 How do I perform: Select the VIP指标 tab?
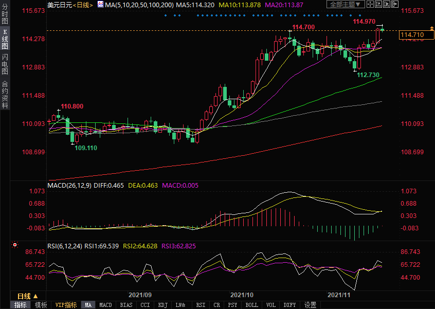coord(66,305)
